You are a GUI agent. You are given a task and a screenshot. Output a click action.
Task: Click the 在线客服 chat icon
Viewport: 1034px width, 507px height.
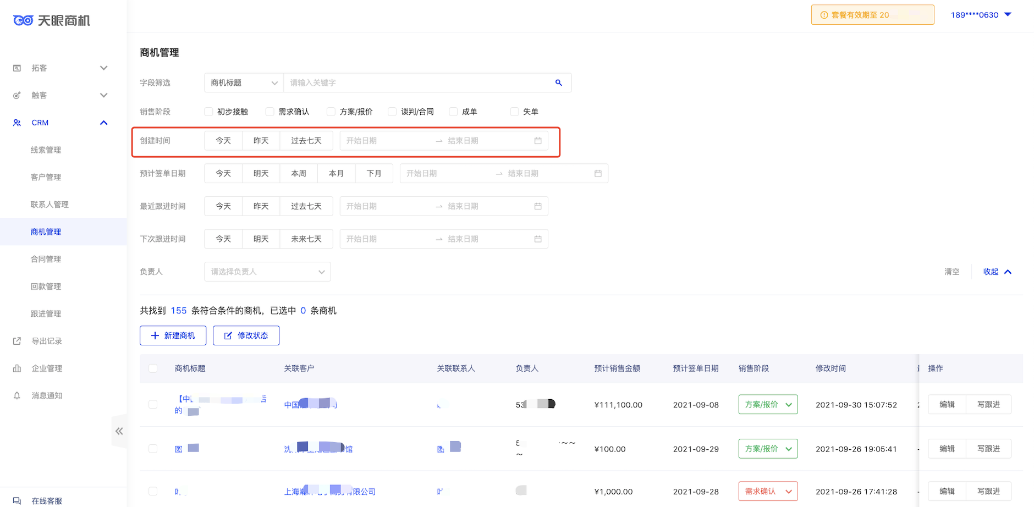point(17,500)
